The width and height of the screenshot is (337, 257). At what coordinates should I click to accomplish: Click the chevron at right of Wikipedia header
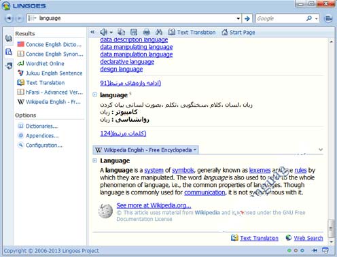321,150
